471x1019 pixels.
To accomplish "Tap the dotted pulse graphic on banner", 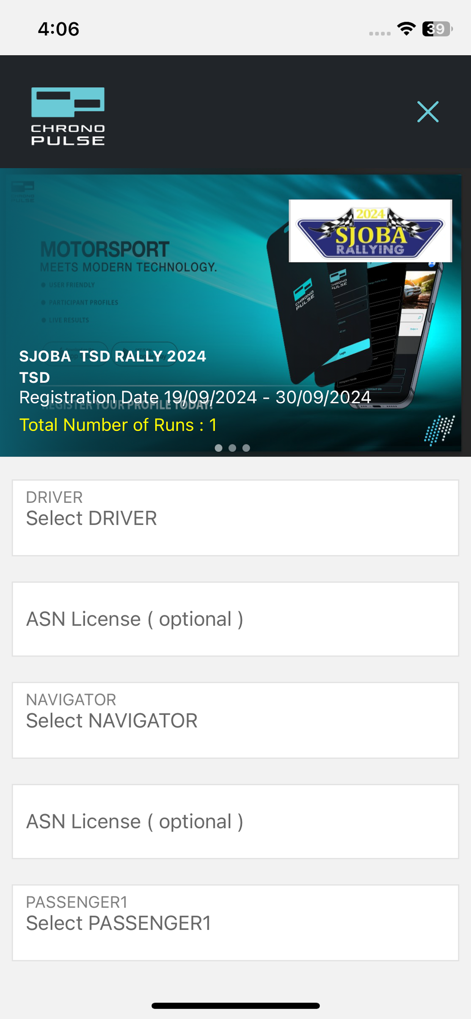I will 440,431.
